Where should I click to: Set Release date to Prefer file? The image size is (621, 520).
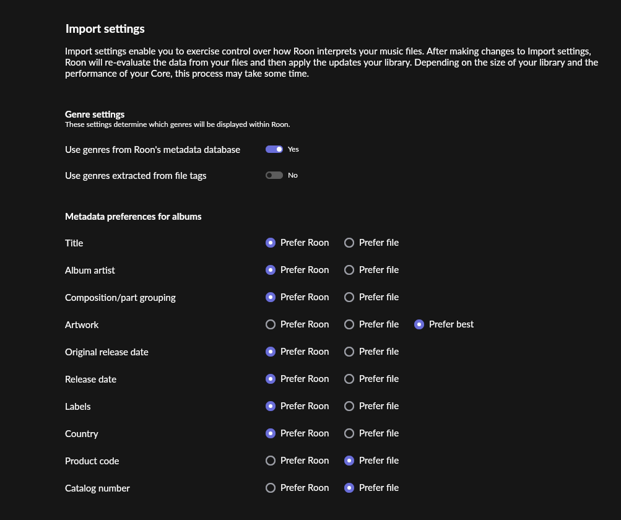click(349, 379)
